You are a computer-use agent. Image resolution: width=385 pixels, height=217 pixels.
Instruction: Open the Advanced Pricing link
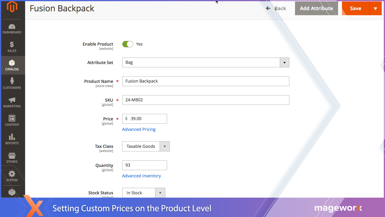pyautogui.click(x=139, y=129)
